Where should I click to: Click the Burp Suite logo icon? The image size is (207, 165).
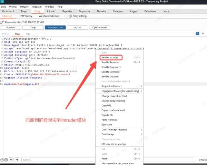click(2, 1)
